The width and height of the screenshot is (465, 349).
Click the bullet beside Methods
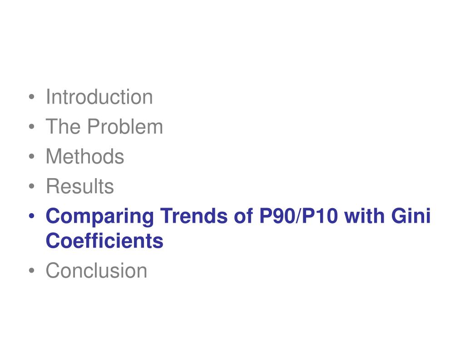click(x=32, y=156)
